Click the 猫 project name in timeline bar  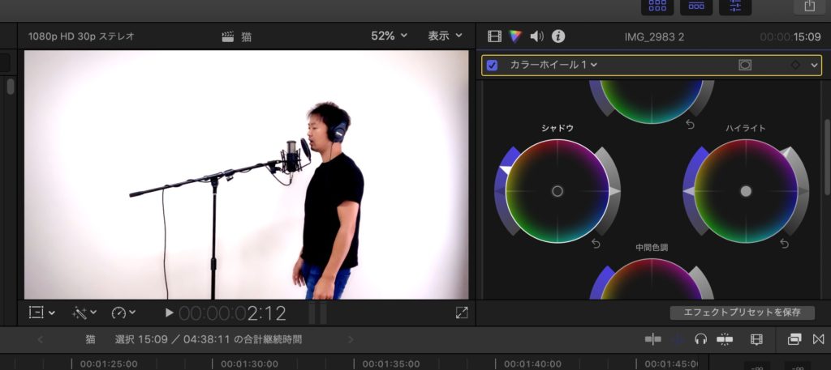[91, 339]
